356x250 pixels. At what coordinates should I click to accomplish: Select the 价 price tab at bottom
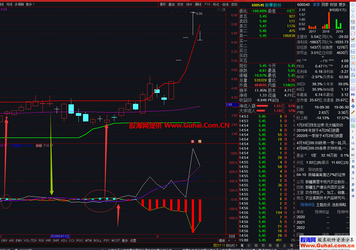coord(249,245)
